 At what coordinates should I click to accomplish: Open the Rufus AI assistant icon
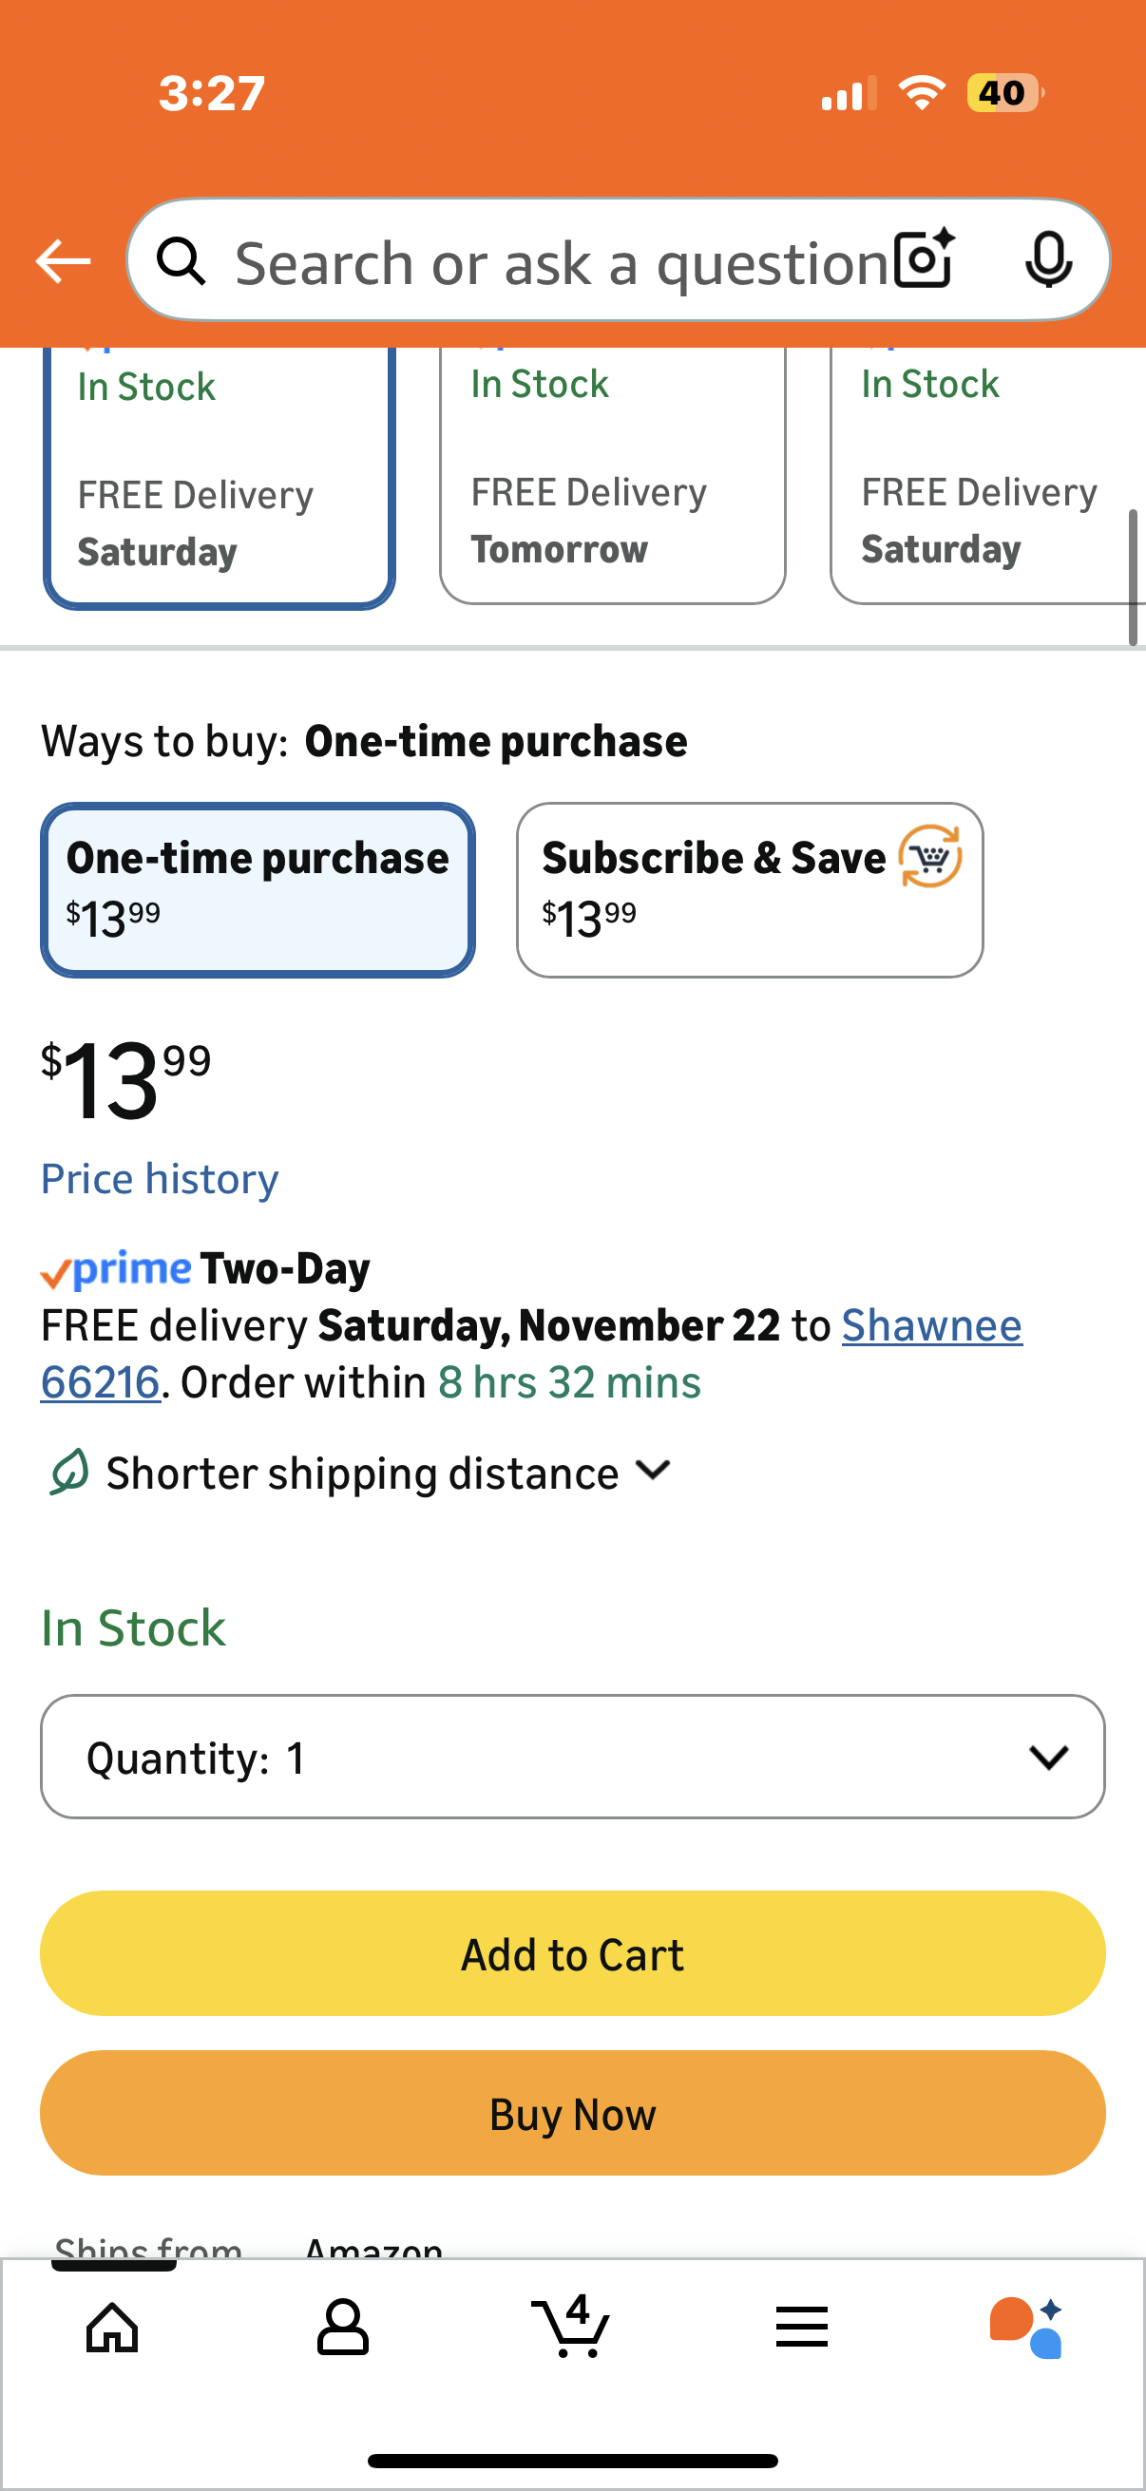tap(1026, 2327)
